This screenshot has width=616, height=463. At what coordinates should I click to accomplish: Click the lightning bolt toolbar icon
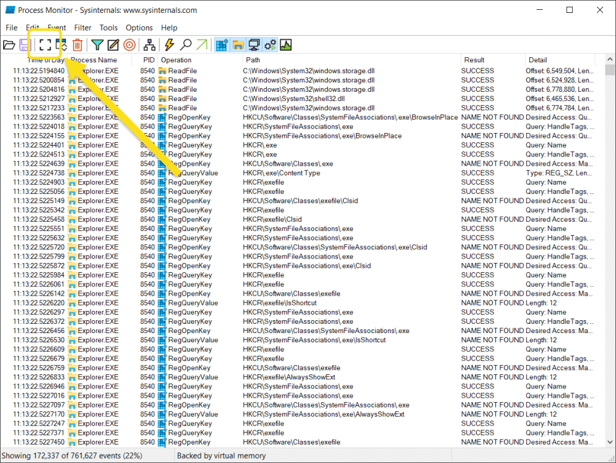(x=169, y=45)
